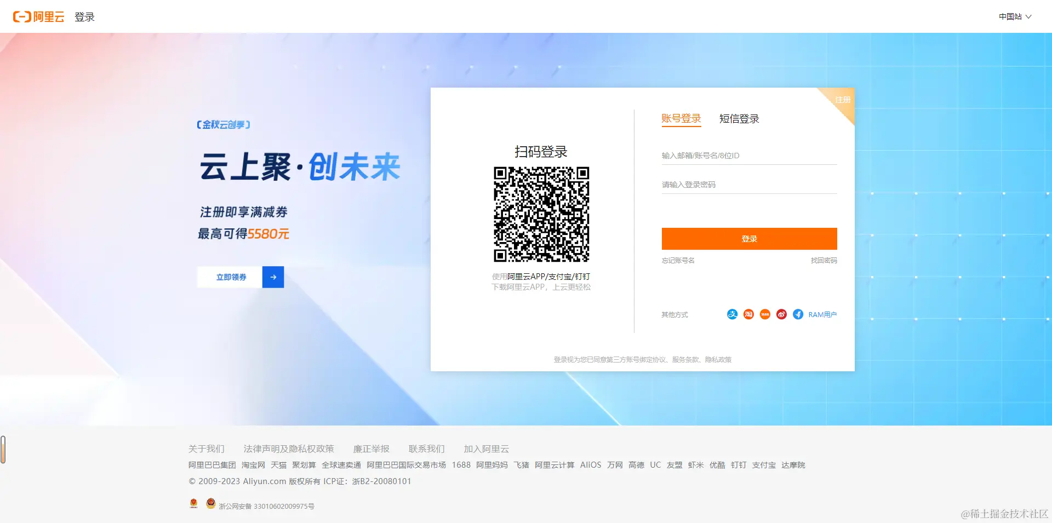
Task: Open 阿里巴巴集团 footer link
Action: (x=212, y=465)
